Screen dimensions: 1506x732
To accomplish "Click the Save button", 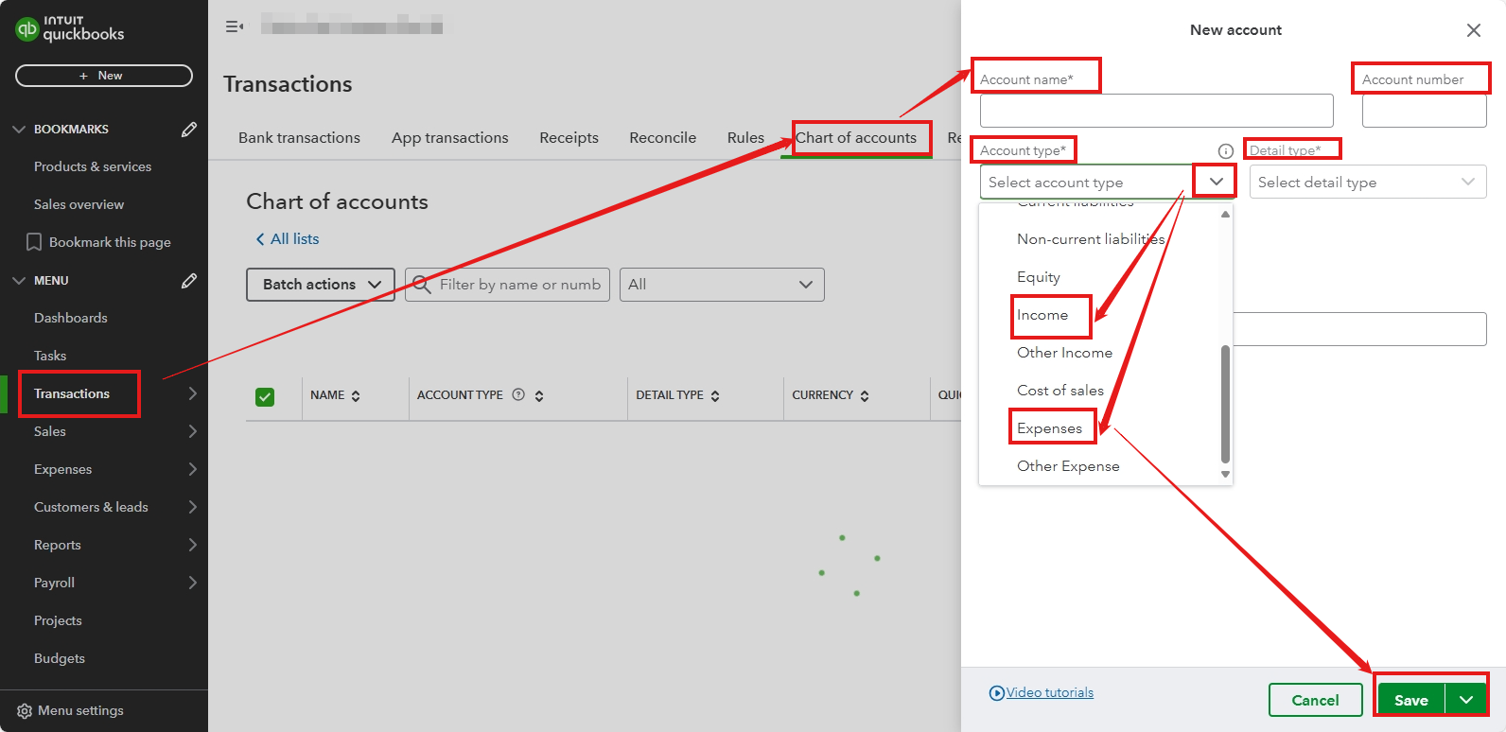I will [1411, 700].
